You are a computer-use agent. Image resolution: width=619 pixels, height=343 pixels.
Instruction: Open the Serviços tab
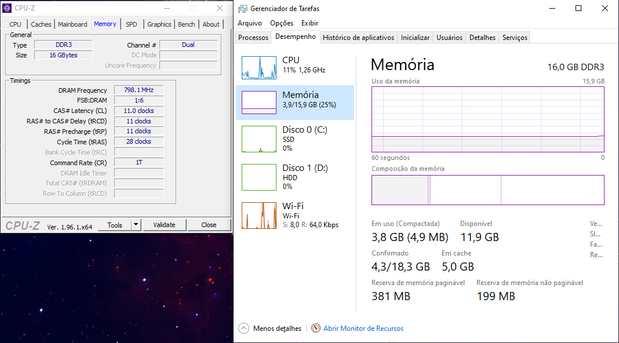tap(515, 38)
